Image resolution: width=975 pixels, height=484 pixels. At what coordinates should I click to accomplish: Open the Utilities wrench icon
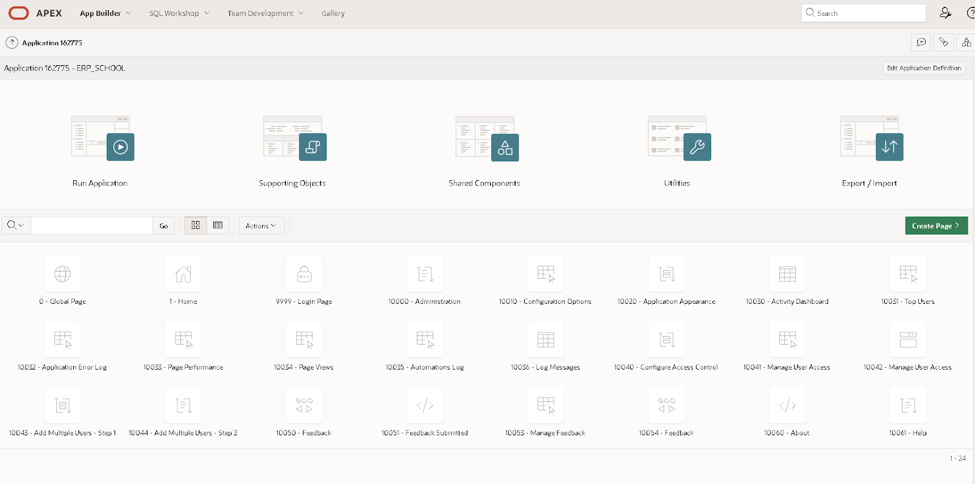pyautogui.click(x=697, y=147)
